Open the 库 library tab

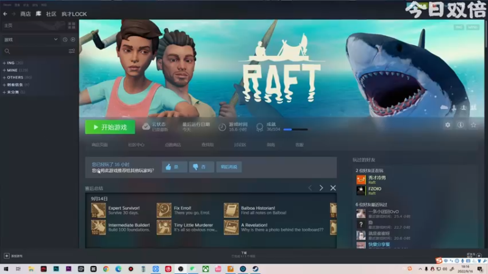pos(38,13)
